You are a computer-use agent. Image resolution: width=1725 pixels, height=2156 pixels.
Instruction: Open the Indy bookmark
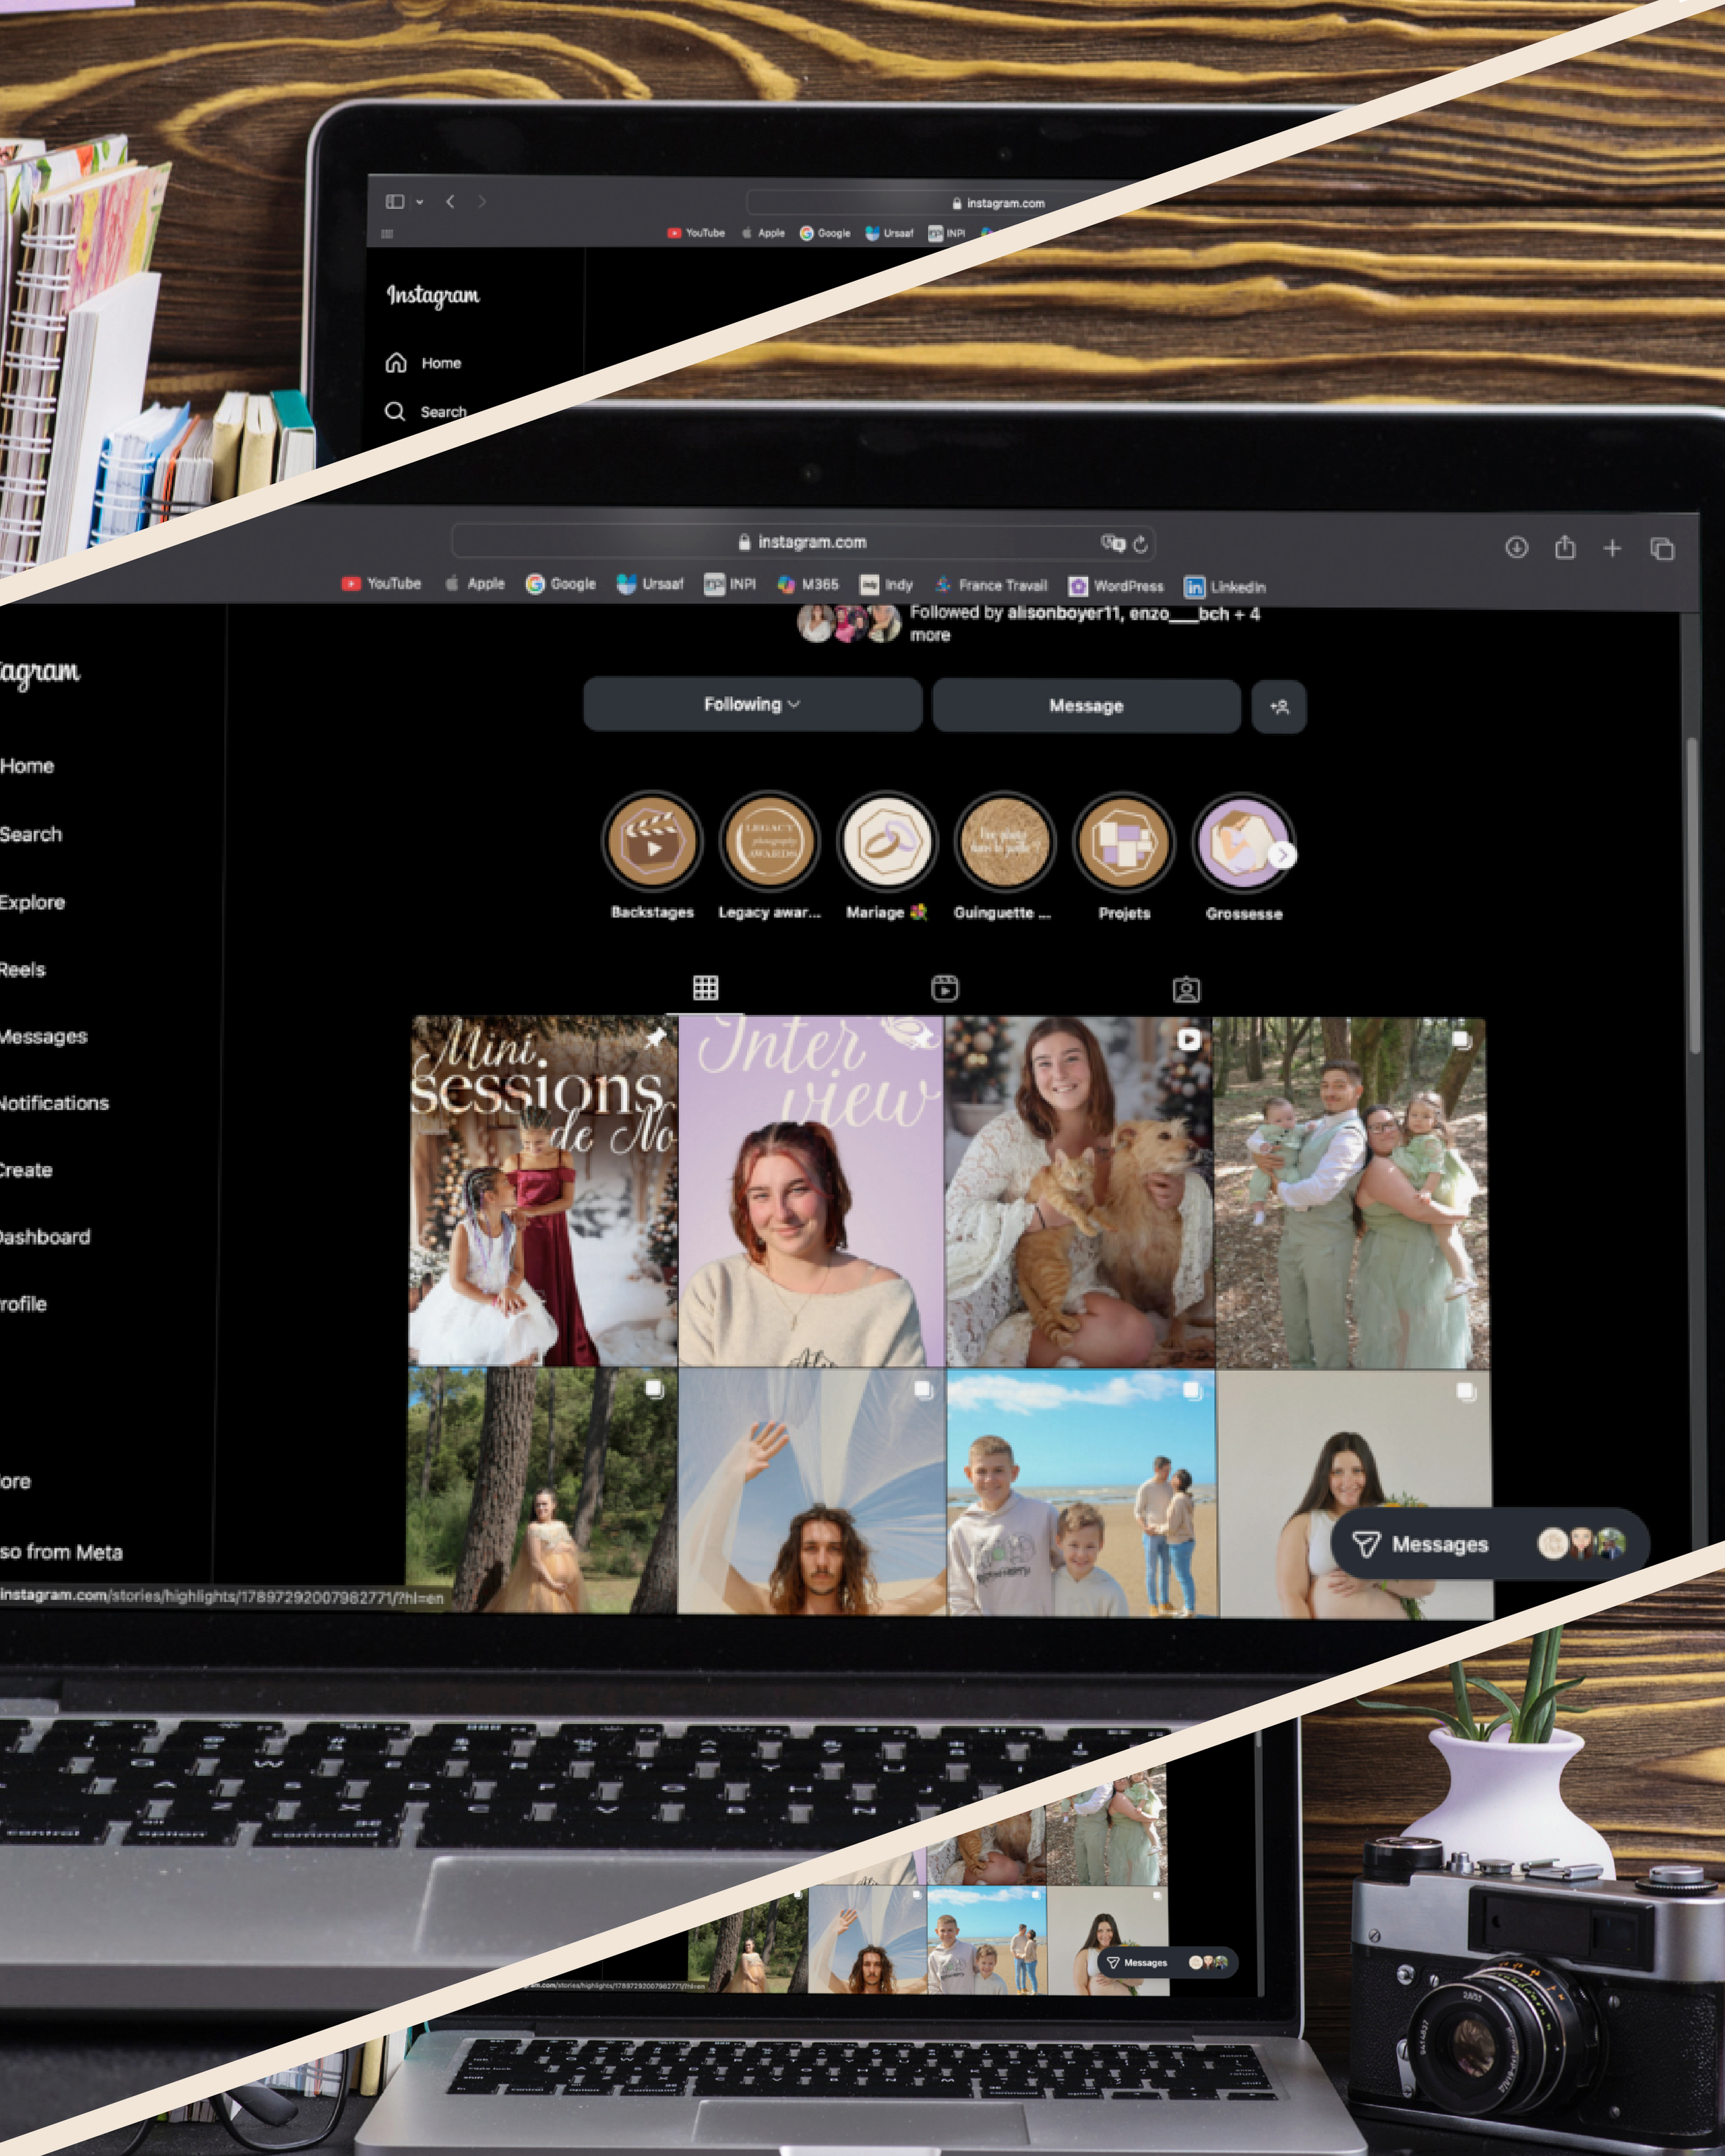tap(886, 584)
